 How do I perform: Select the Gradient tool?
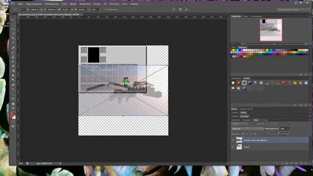[13, 71]
